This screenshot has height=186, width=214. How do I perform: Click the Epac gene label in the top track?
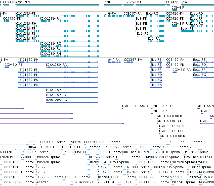pos(184,2)
